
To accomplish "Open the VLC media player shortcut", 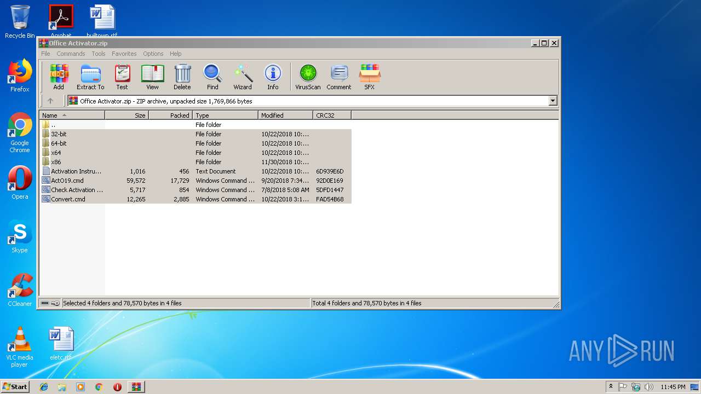I will click(20, 347).
